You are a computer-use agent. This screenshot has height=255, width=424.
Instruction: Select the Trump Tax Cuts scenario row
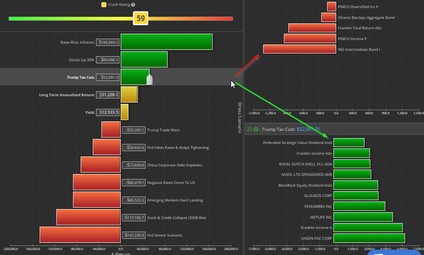81,77
